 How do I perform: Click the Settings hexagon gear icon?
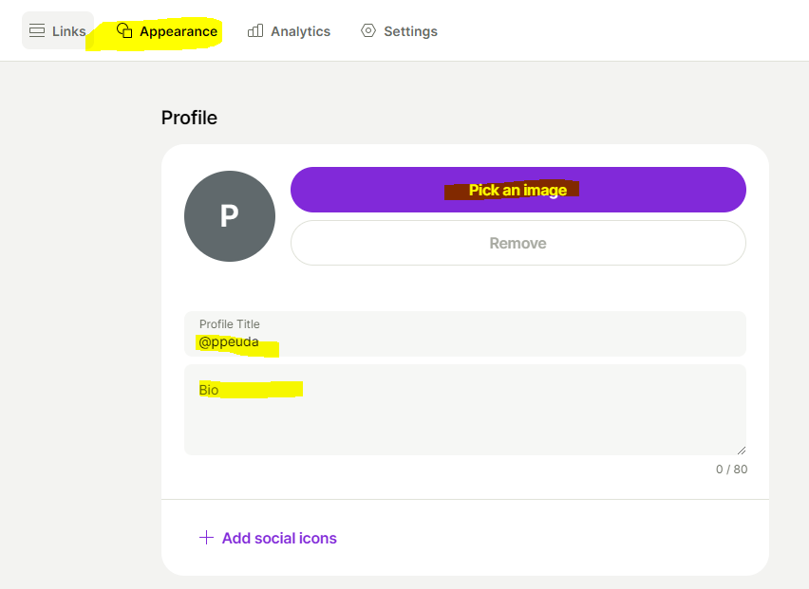[x=368, y=31]
